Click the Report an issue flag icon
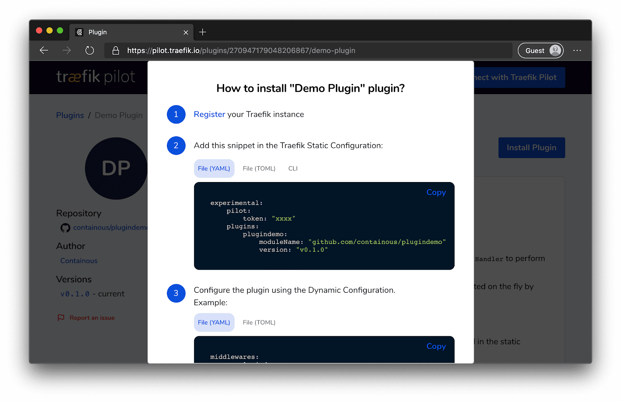The image size is (621, 402). tap(61, 318)
